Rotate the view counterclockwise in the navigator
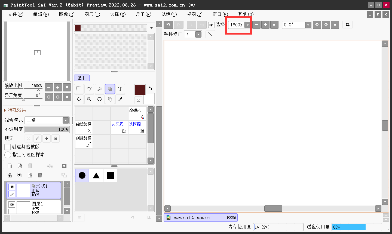Image resolution: width=392 pixels, height=234 pixels. click(49, 97)
